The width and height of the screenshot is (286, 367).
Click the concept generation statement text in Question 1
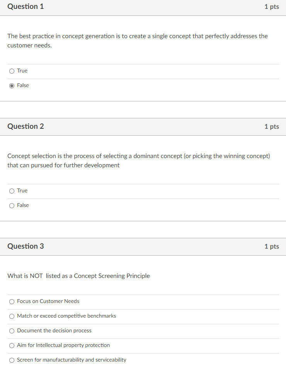point(137,36)
